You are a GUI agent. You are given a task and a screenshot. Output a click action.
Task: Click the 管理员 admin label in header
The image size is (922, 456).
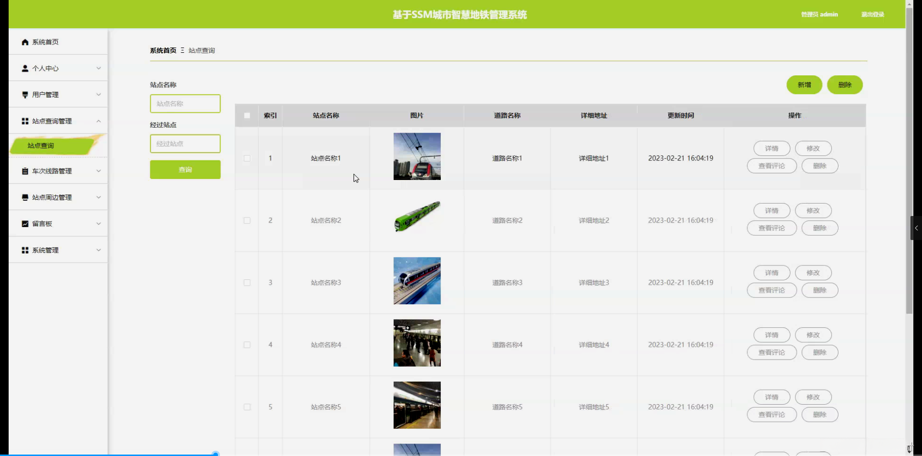tap(819, 14)
